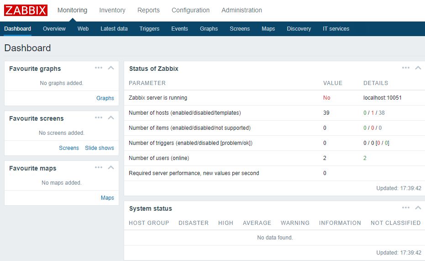
Task: Click 'Number of items' parameter text
Action: [x=190, y=128]
